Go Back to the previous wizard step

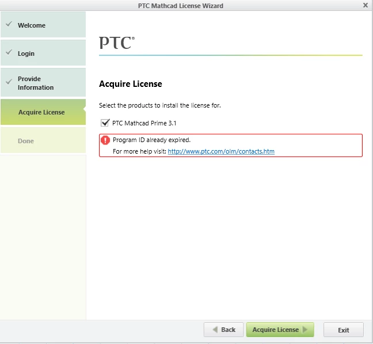click(223, 330)
